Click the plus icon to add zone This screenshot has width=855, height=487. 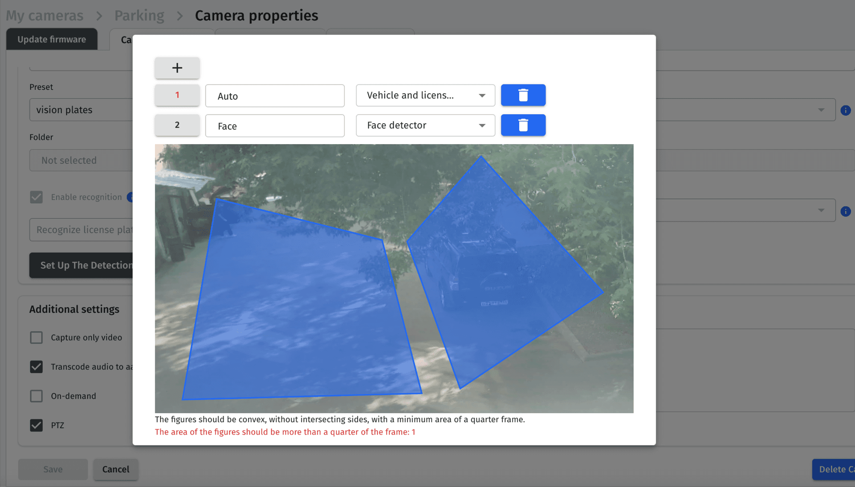point(177,68)
